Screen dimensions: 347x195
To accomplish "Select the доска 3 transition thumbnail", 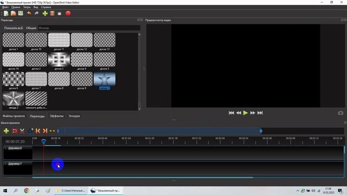I will 59,60.
